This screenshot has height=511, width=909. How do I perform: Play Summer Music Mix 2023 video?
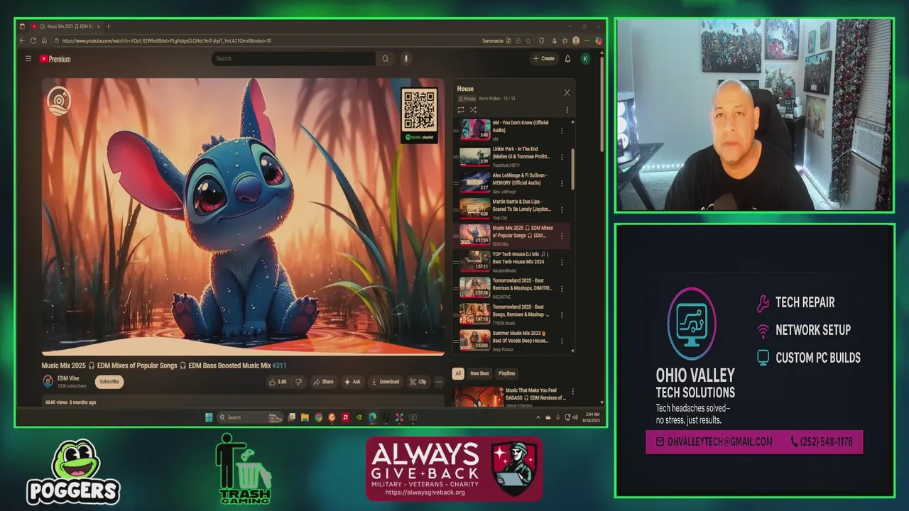point(510,340)
